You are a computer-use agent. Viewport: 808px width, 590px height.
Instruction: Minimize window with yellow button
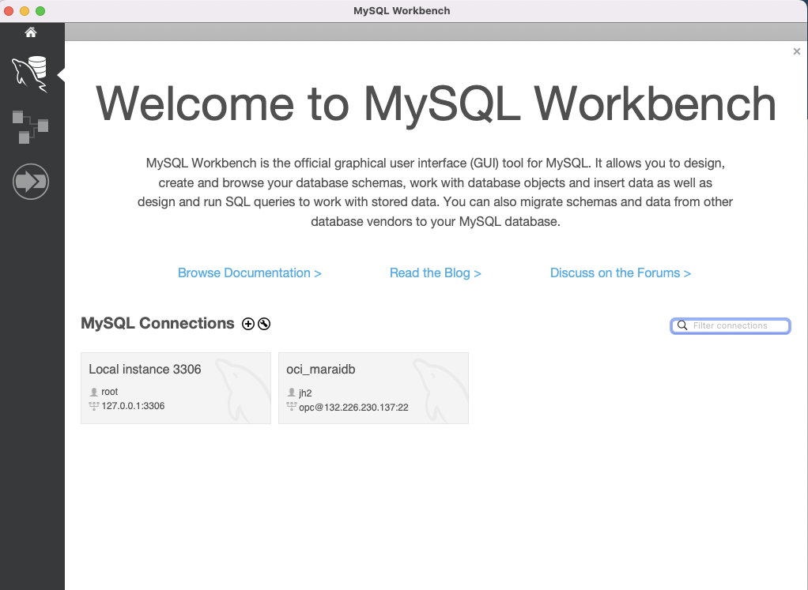[x=25, y=11]
